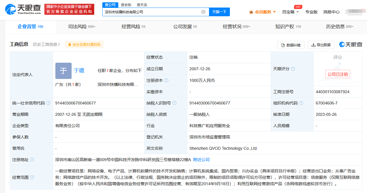Switch to the 司法风险 tab
The height and width of the screenshot is (193, 367).
pos(82,27)
